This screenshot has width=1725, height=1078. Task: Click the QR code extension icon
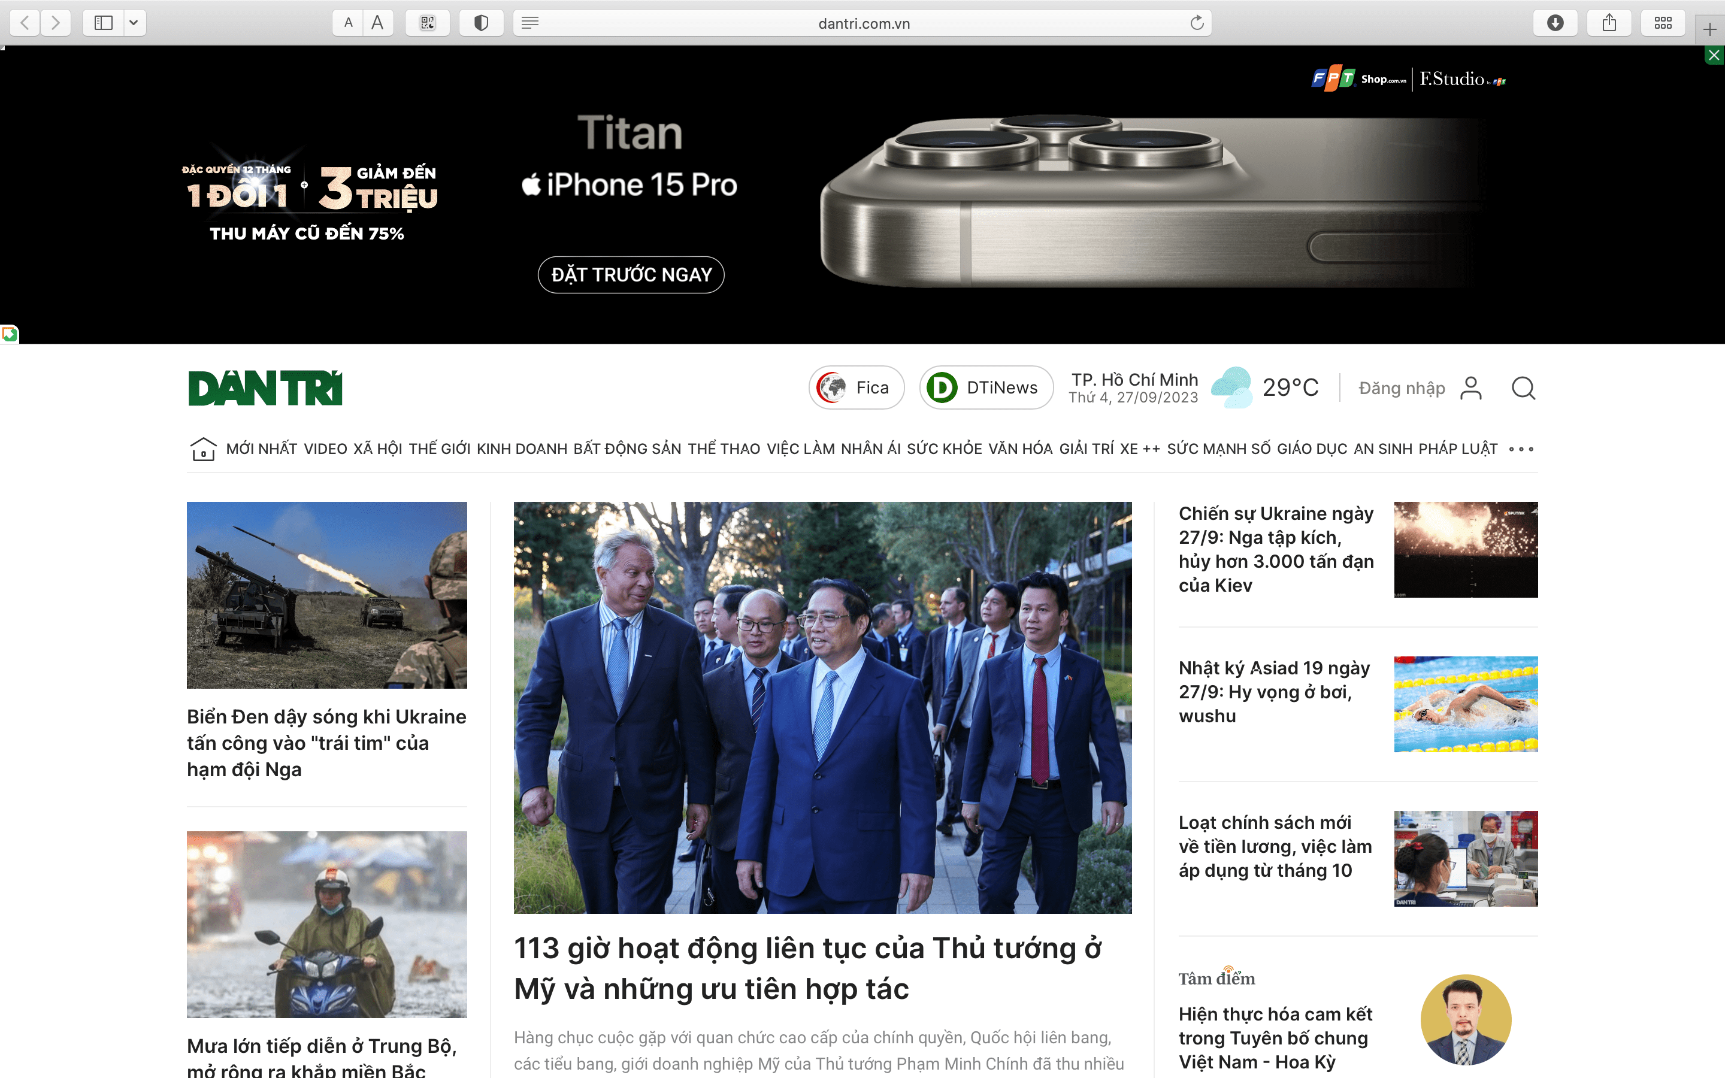[428, 23]
